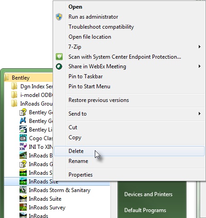Click the Endpoint Protection scan shield icon

(x=59, y=57)
